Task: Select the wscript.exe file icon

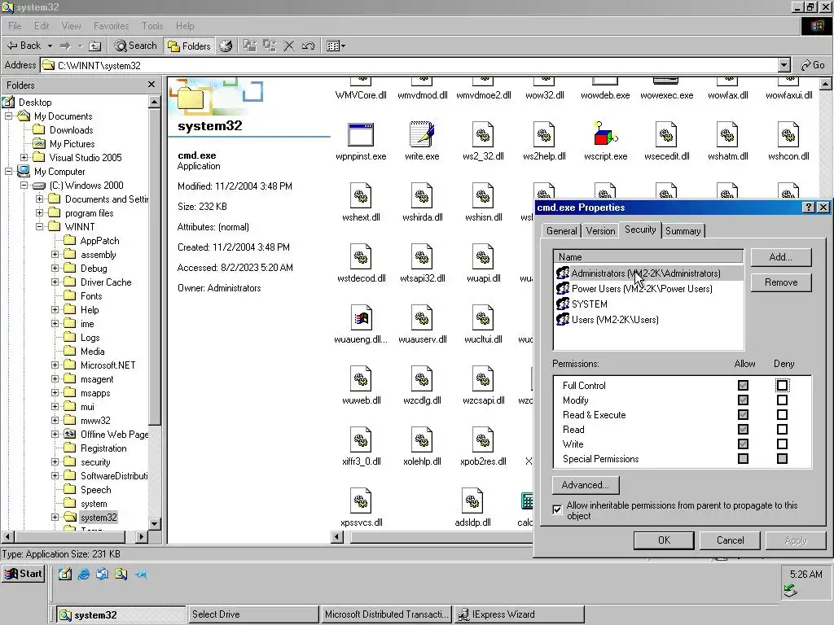Action: [x=605, y=134]
